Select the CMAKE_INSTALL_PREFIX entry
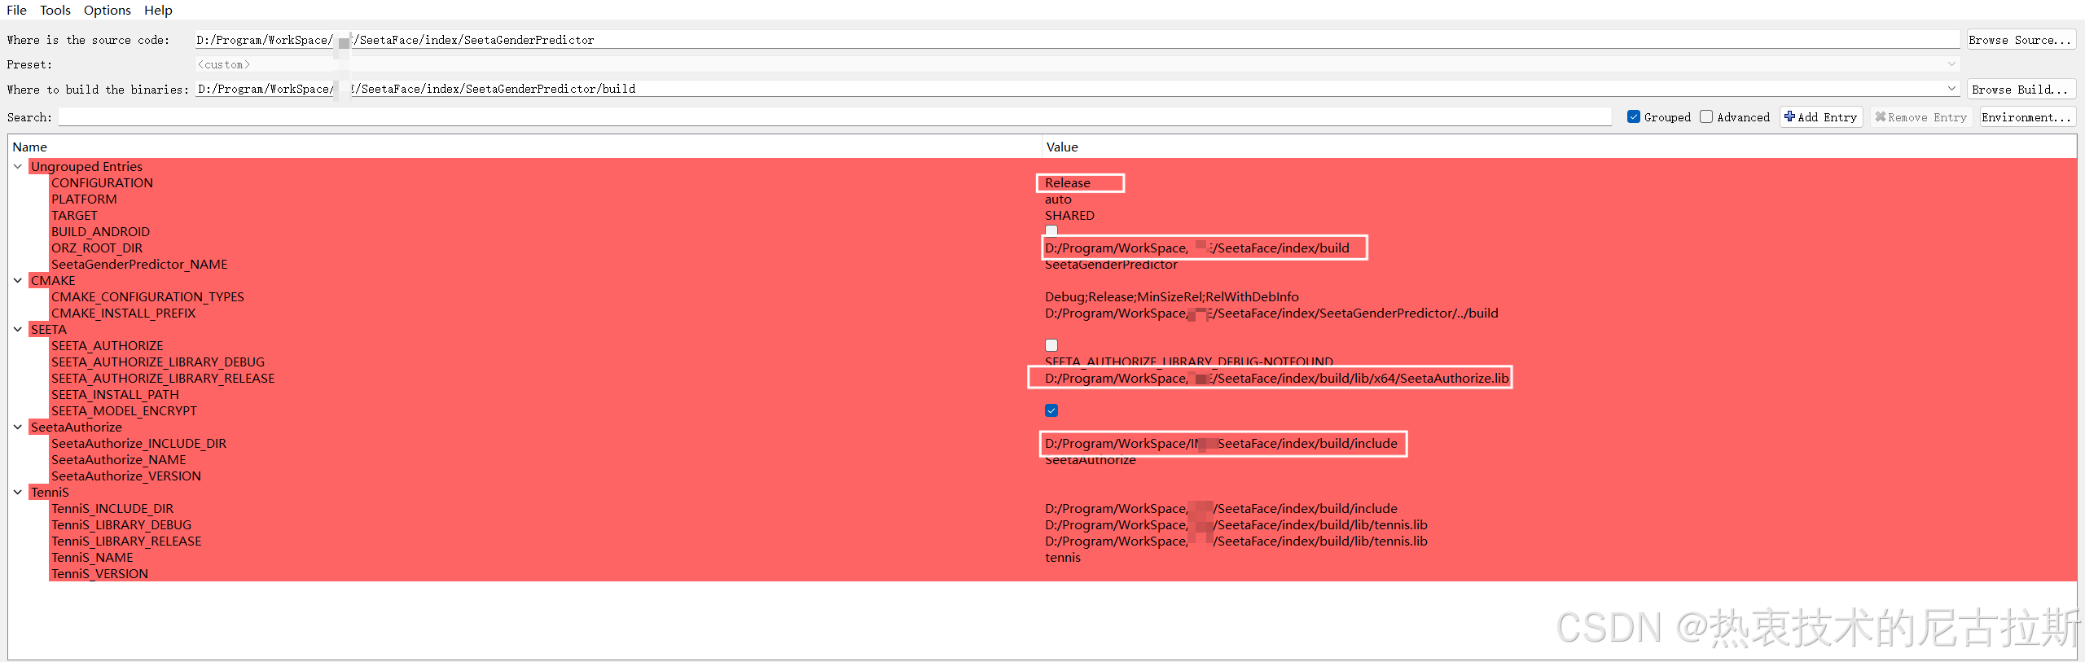Screen dimensions: 2085x662 pyautogui.click(x=123, y=313)
